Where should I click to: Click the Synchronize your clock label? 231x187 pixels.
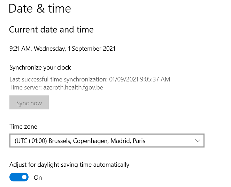coord(40,67)
